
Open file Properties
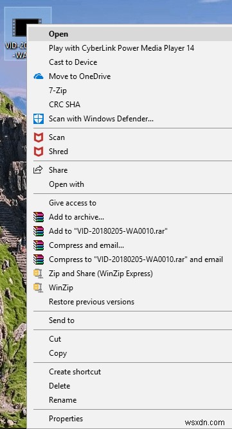pos(130,419)
